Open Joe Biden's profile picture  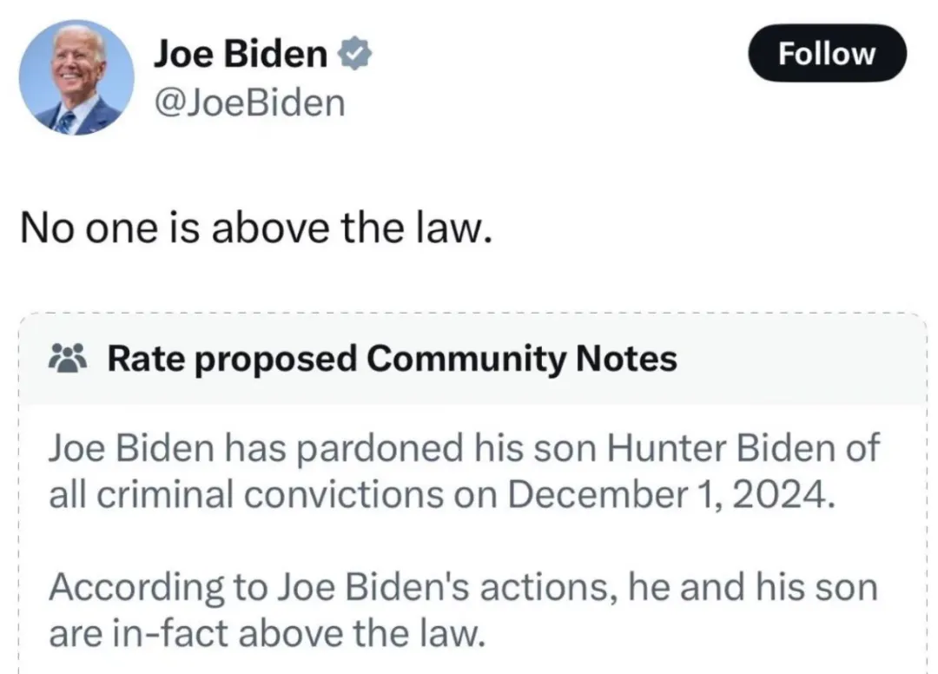[76, 77]
